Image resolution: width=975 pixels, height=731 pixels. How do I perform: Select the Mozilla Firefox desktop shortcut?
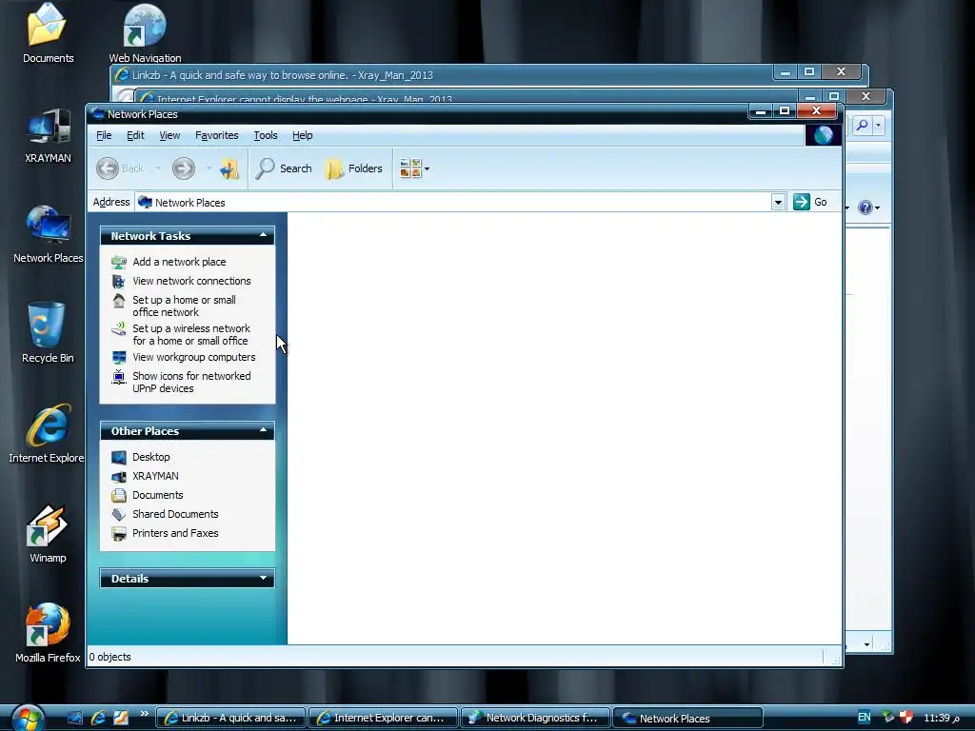pyautogui.click(x=48, y=633)
